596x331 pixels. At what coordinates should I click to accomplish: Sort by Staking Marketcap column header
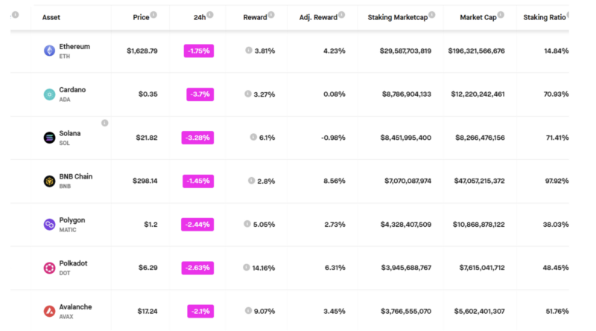pyautogui.click(x=397, y=17)
